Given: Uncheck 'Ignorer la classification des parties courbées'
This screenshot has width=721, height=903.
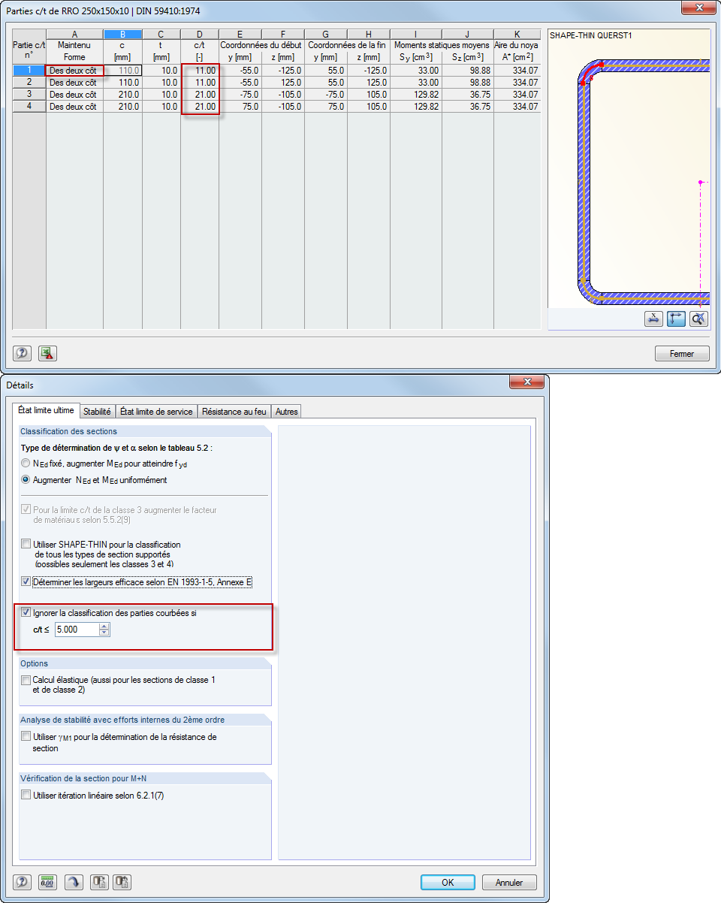Looking at the screenshot, I should tap(26, 612).
